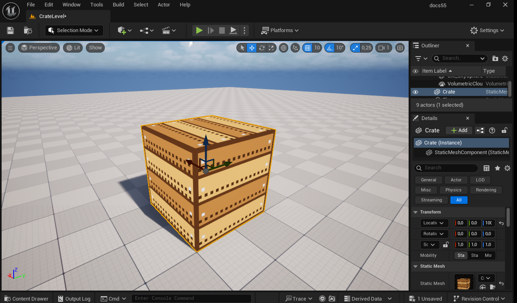Save the current level with the disk icon
Screen dimensions: 517x303
tap(10, 31)
